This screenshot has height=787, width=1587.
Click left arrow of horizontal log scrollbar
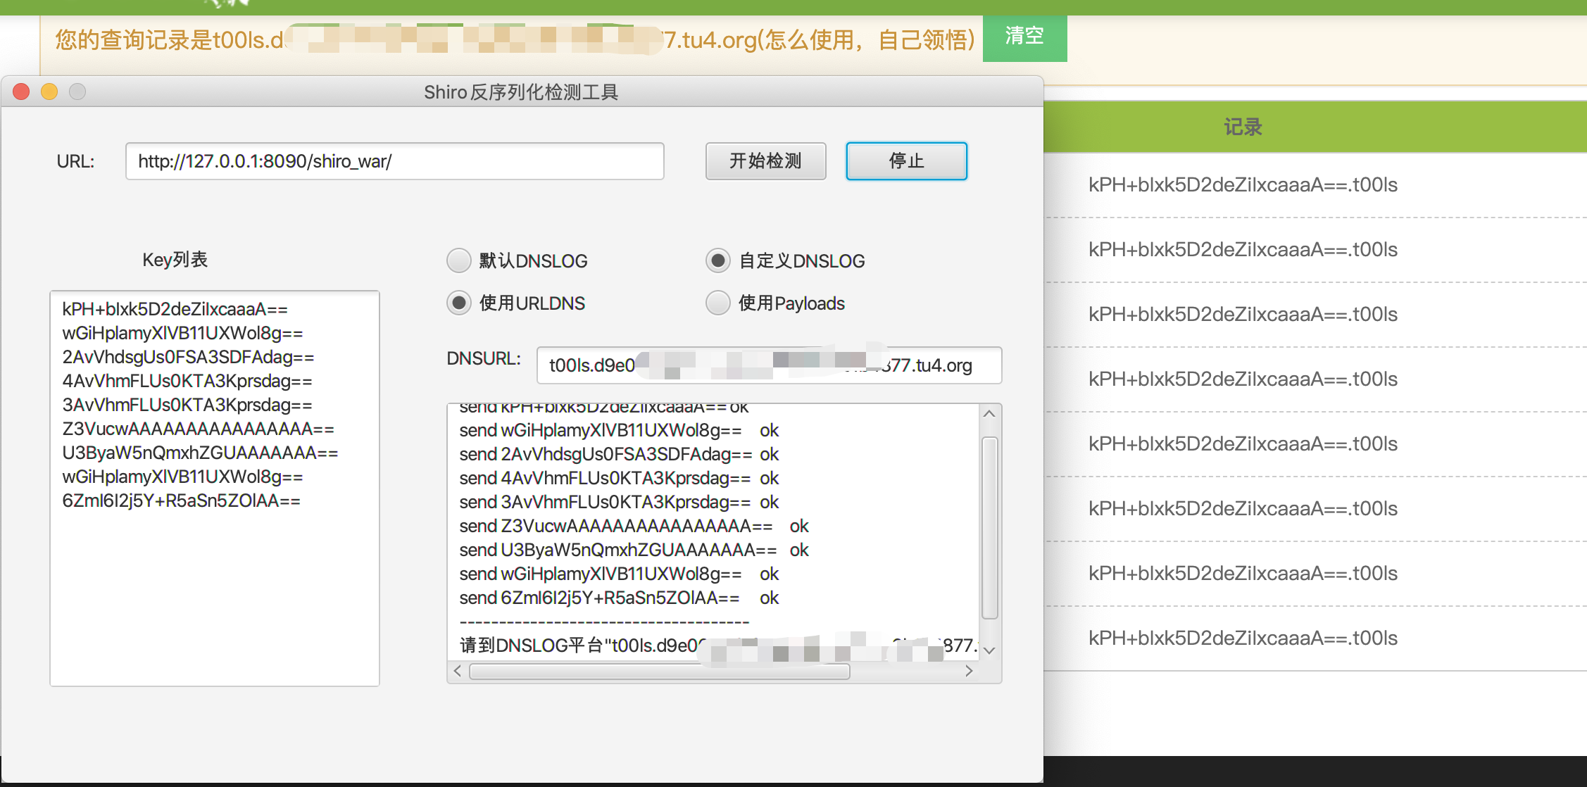pyautogui.click(x=458, y=672)
